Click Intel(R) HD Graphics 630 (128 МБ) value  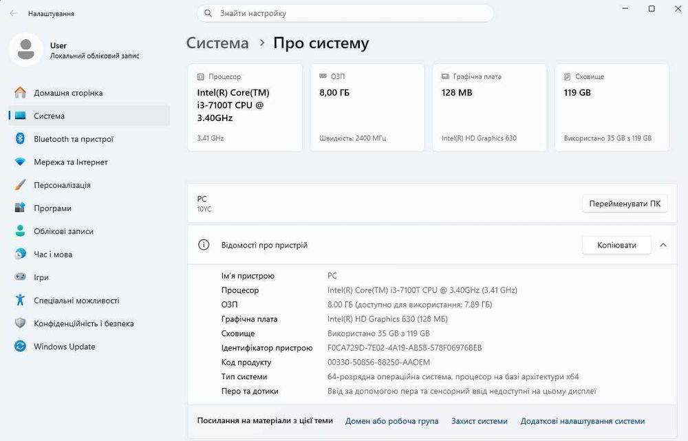tap(387, 319)
